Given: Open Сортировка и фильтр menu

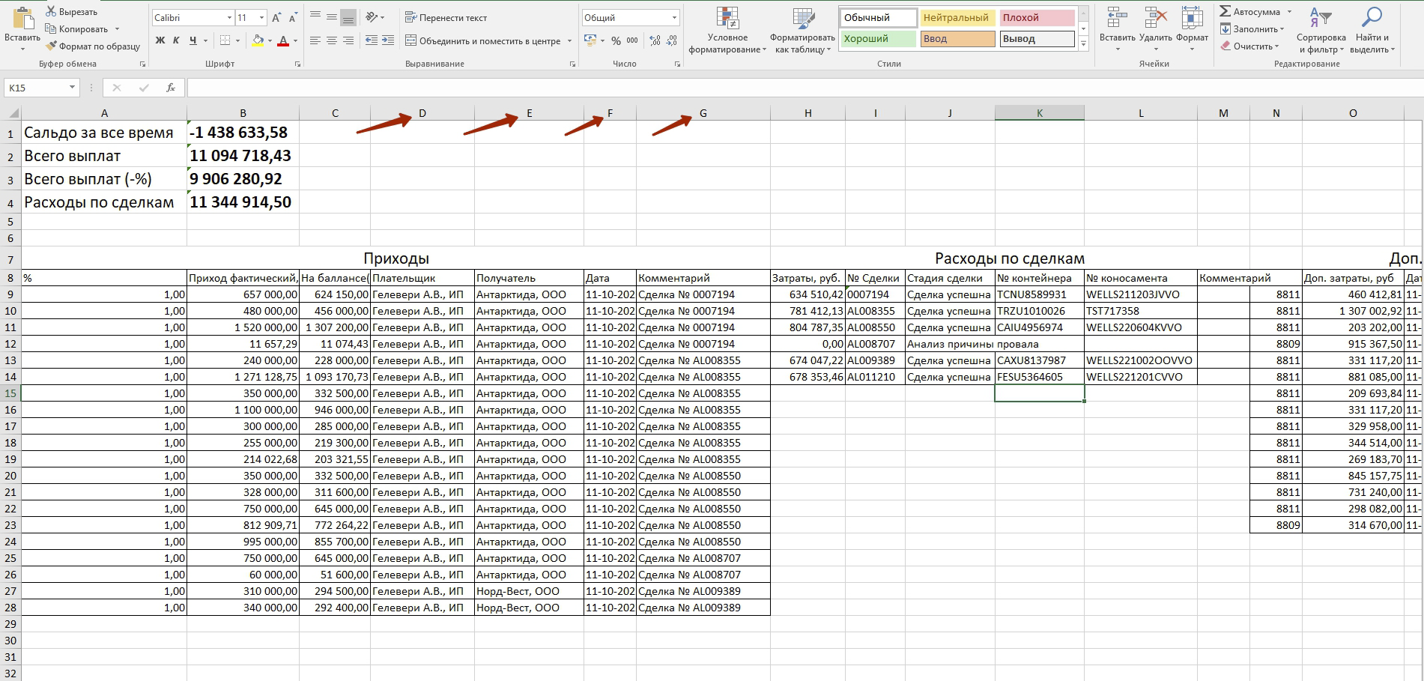Looking at the screenshot, I should [x=1321, y=31].
